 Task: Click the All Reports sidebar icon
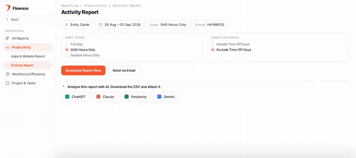[7, 38]
